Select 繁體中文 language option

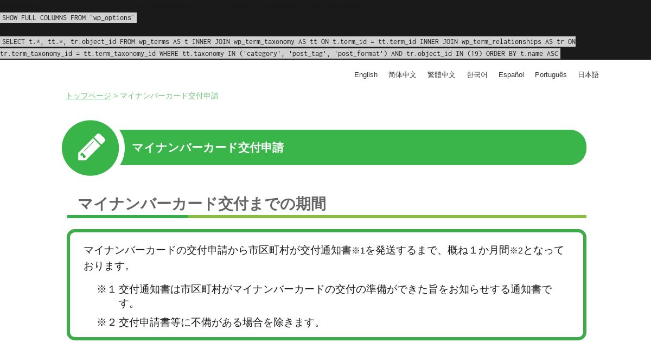(x=442, y=75)
